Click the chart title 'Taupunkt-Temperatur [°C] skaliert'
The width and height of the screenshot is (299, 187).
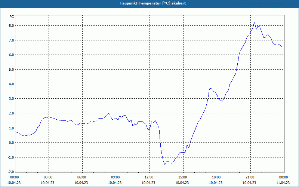tap(153, 3)
